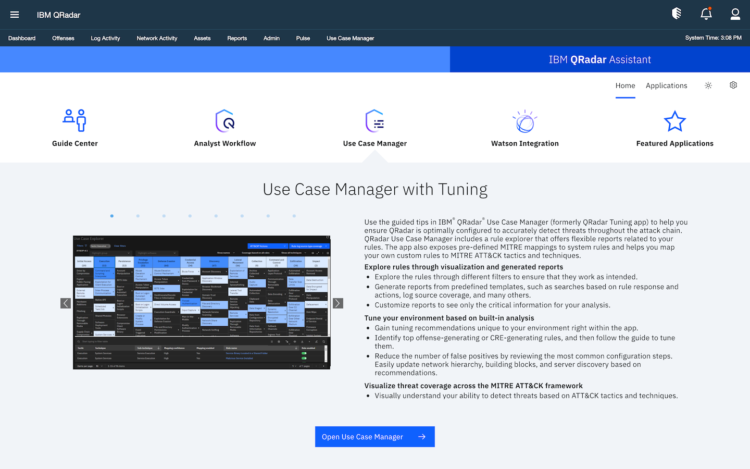Open the hamburger navigation menu
The height and width of the screenshot is (469, 750).
coord(15,15)
